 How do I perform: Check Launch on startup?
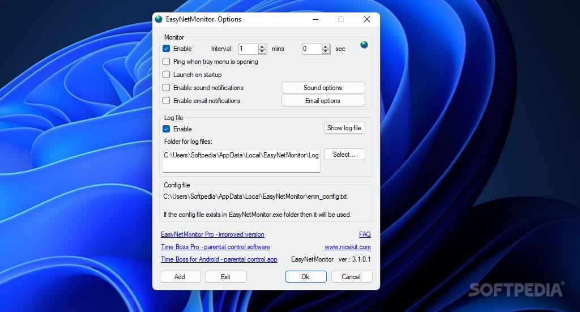[x=167, y=74]
